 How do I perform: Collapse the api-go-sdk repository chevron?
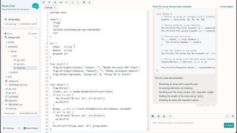[36, 38]
